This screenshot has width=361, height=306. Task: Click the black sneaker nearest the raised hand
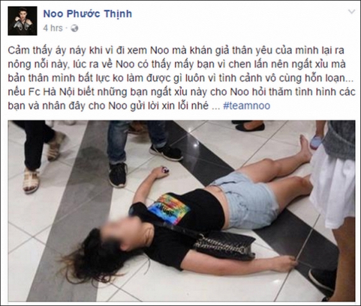coord(118,175)
